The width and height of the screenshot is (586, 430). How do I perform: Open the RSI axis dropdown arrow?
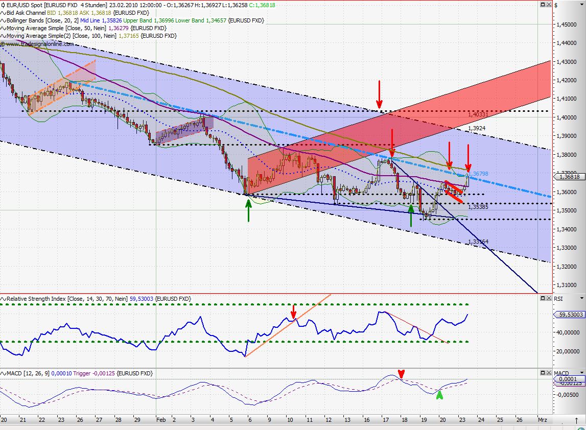(x=582, y=298)
